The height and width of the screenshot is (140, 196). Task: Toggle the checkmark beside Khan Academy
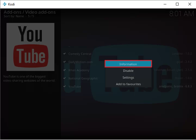(64, 70)
